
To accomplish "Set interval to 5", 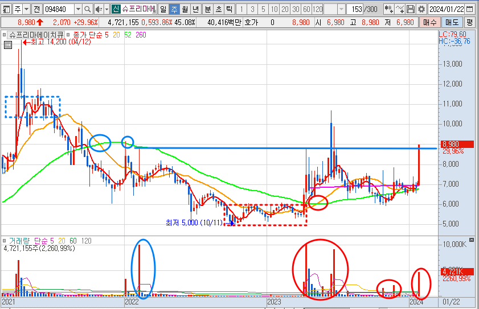I will tap(263, 10).
